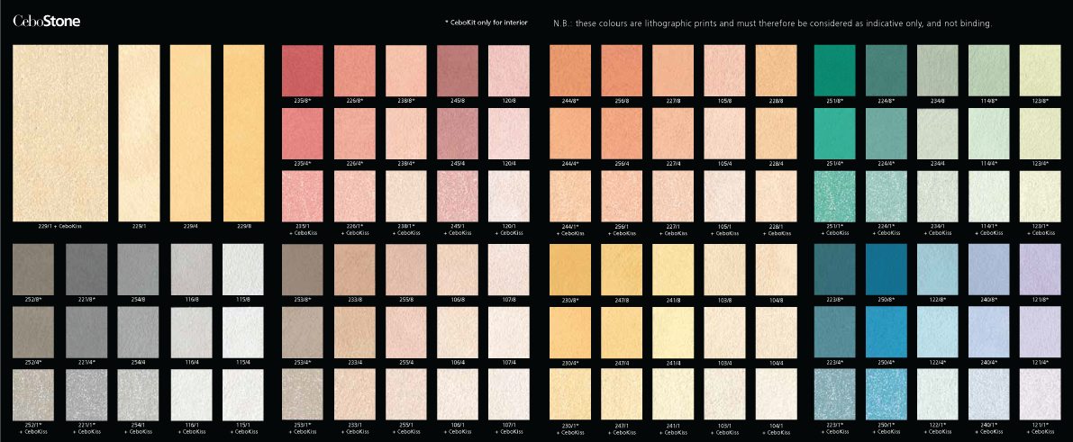Select the orange 244/8* swatch
Image resolution: width=1073 pixels, height=442 pixels.
pyautogui.click(x=569, y=69)
